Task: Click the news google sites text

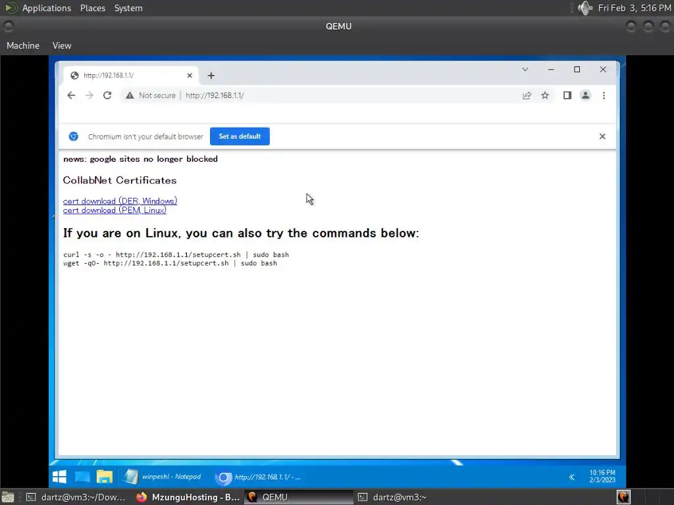Action: coord(140,159)
